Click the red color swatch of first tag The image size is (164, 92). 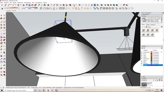(151, 52)
